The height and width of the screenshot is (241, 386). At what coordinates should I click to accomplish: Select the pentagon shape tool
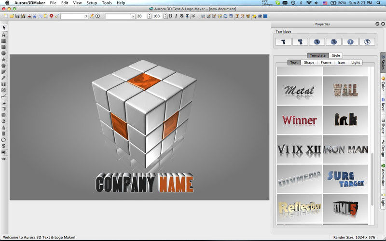(4, 66)
